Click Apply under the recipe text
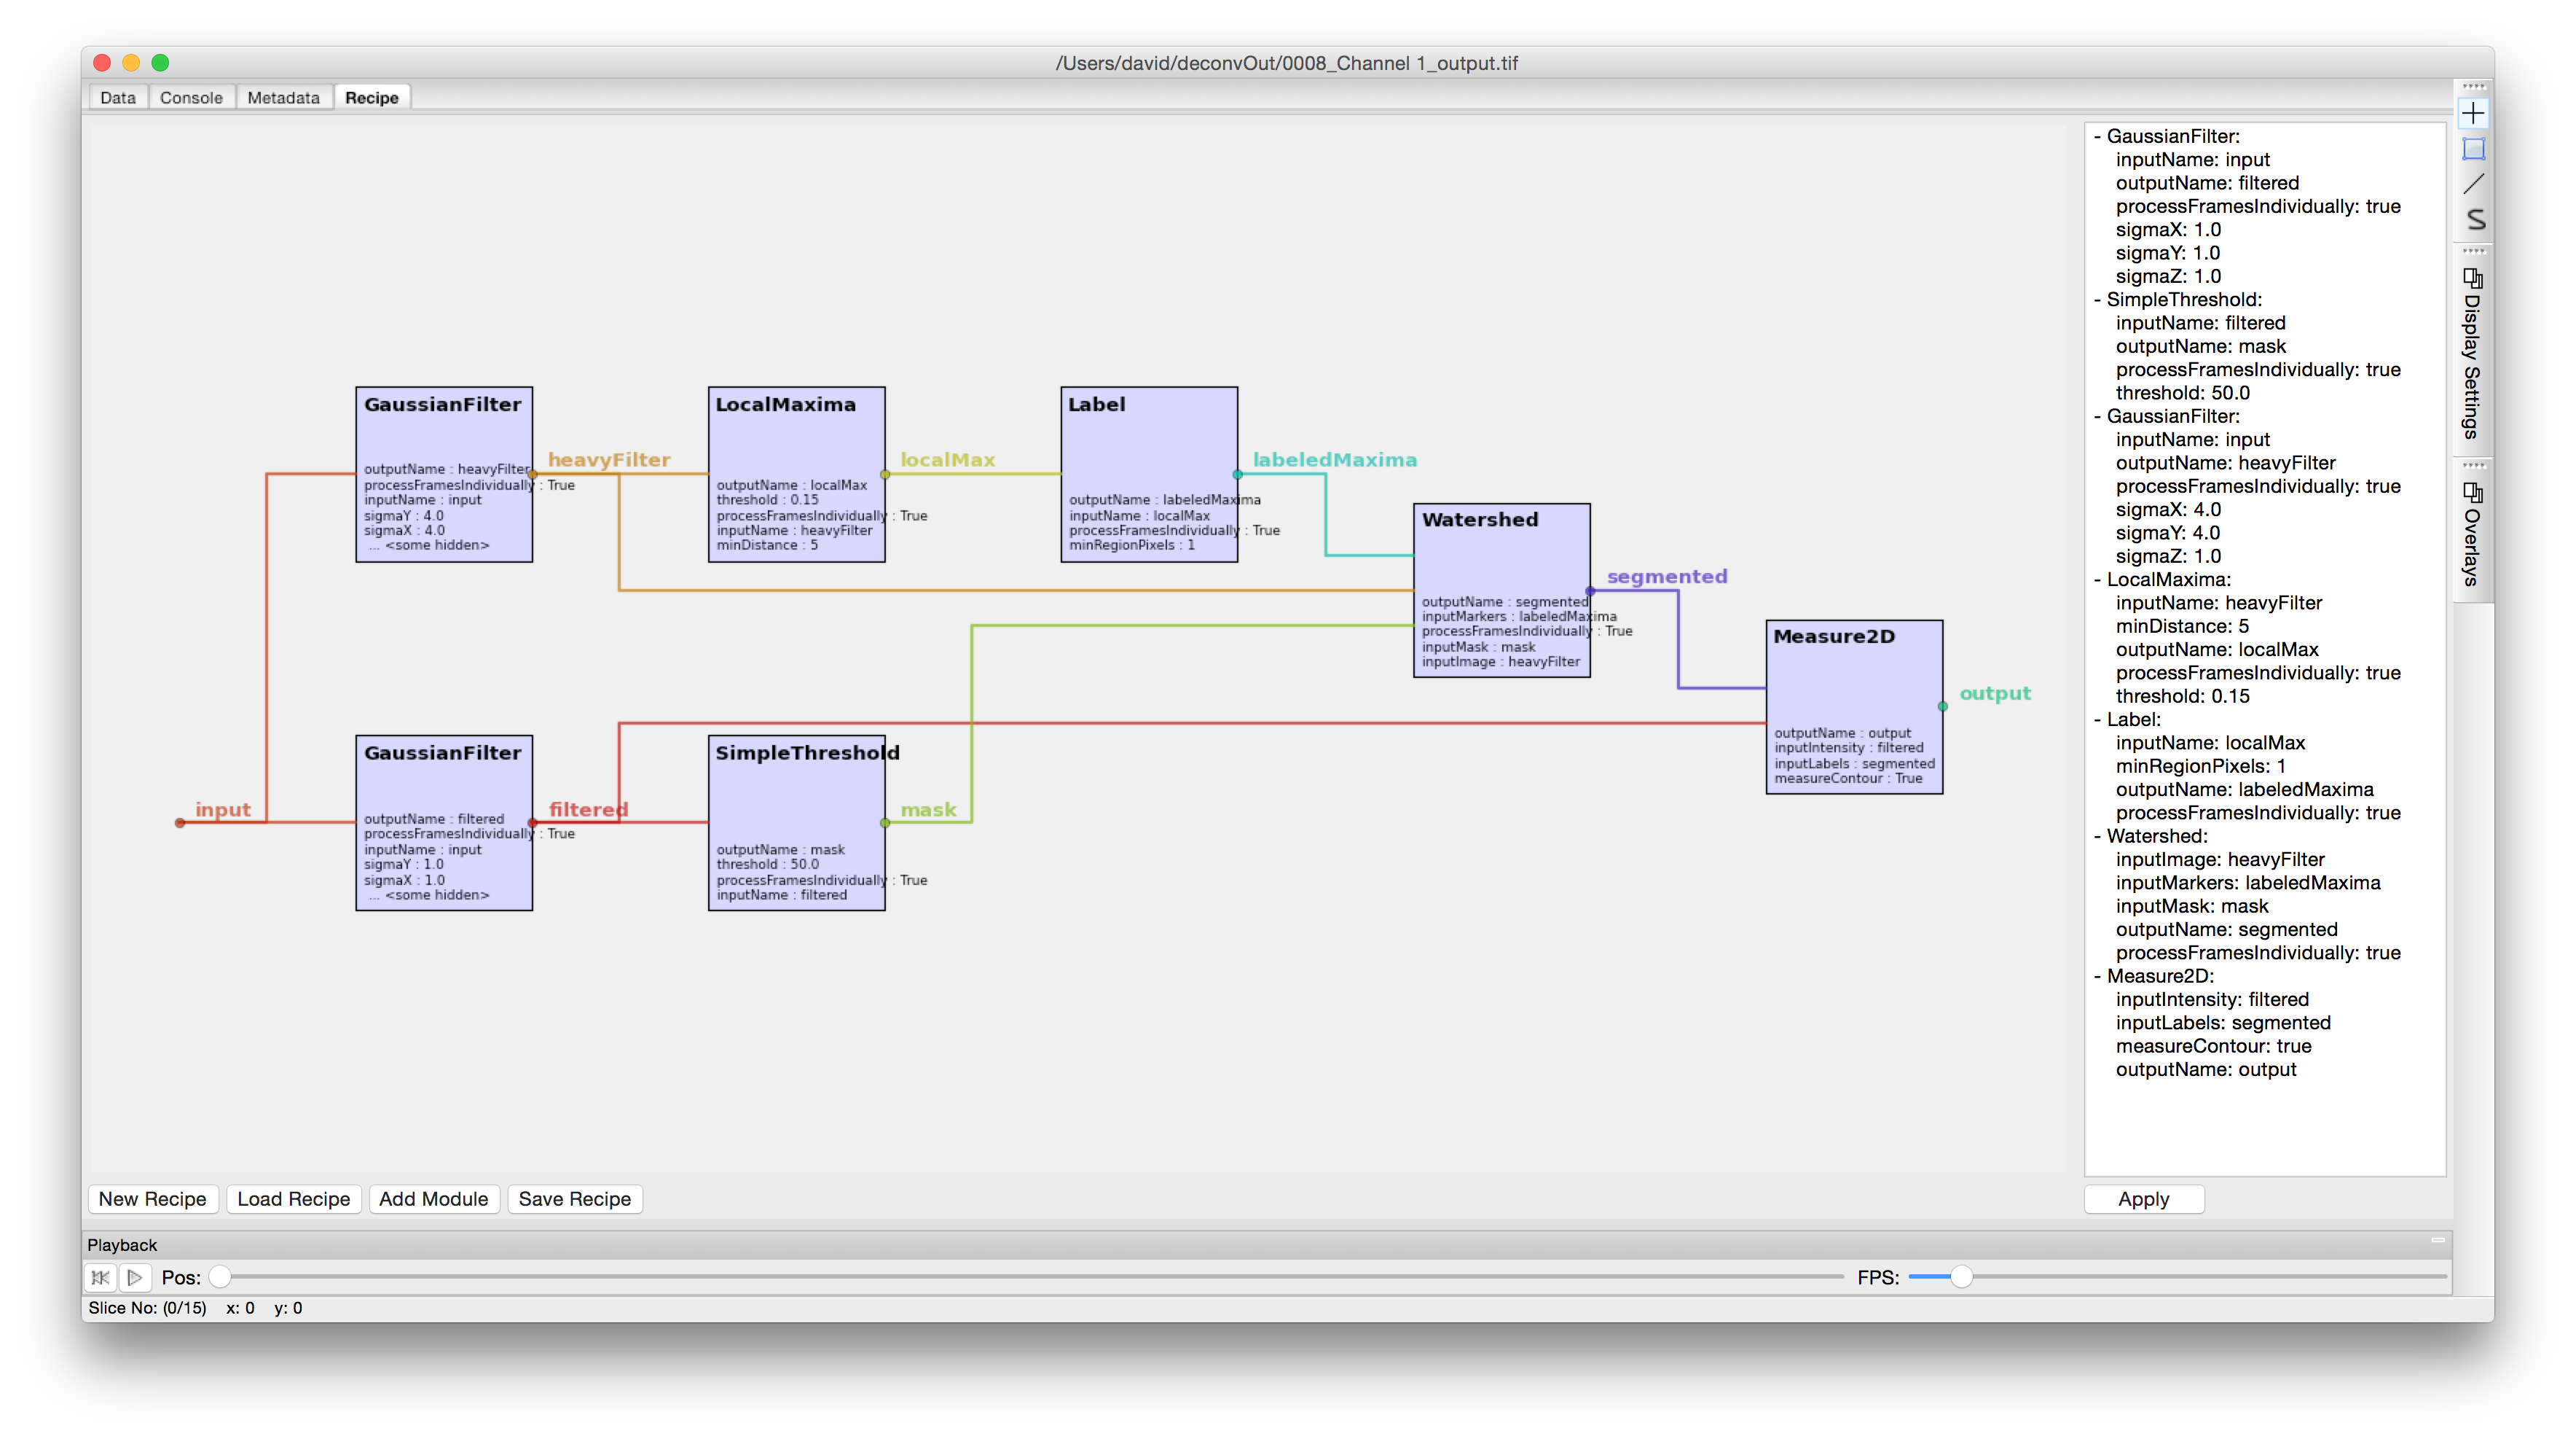 pyautogui.click(x=2143, y=1199)
